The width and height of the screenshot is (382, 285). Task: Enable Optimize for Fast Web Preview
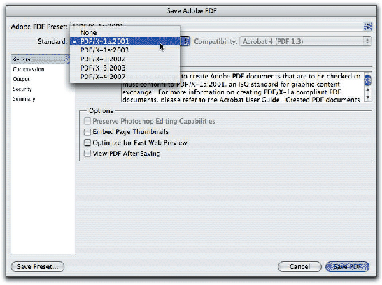click(87, 142)
